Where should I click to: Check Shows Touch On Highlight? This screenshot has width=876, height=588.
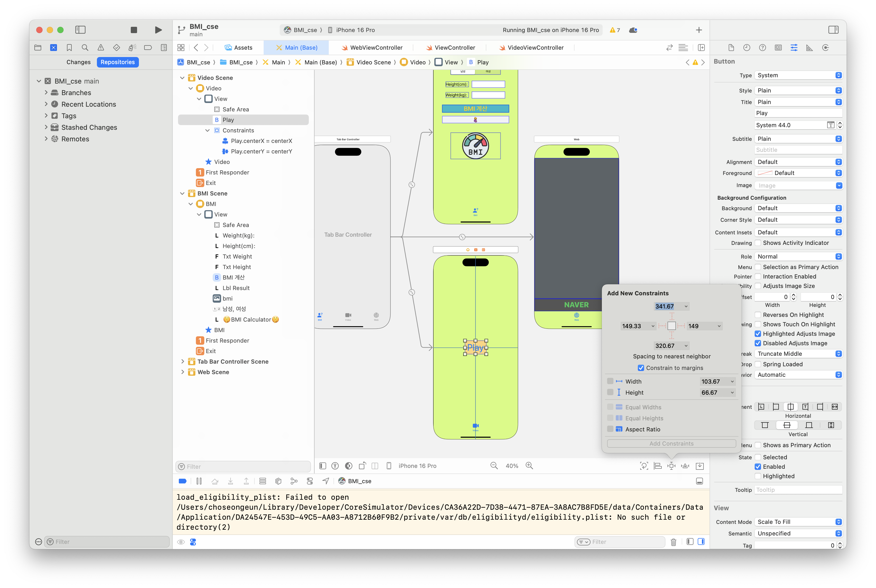(758, 324)
